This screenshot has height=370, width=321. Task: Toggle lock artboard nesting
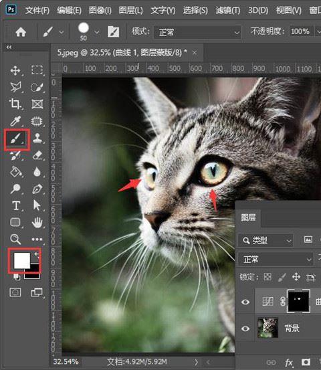[310, 277]
